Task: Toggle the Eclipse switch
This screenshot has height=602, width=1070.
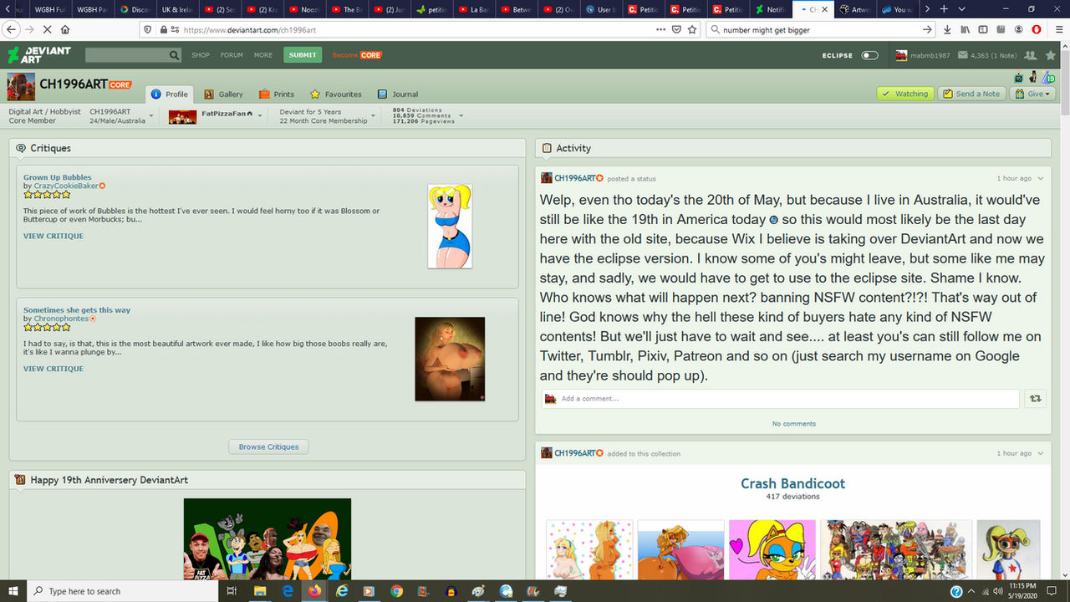Action: point(870,55)
